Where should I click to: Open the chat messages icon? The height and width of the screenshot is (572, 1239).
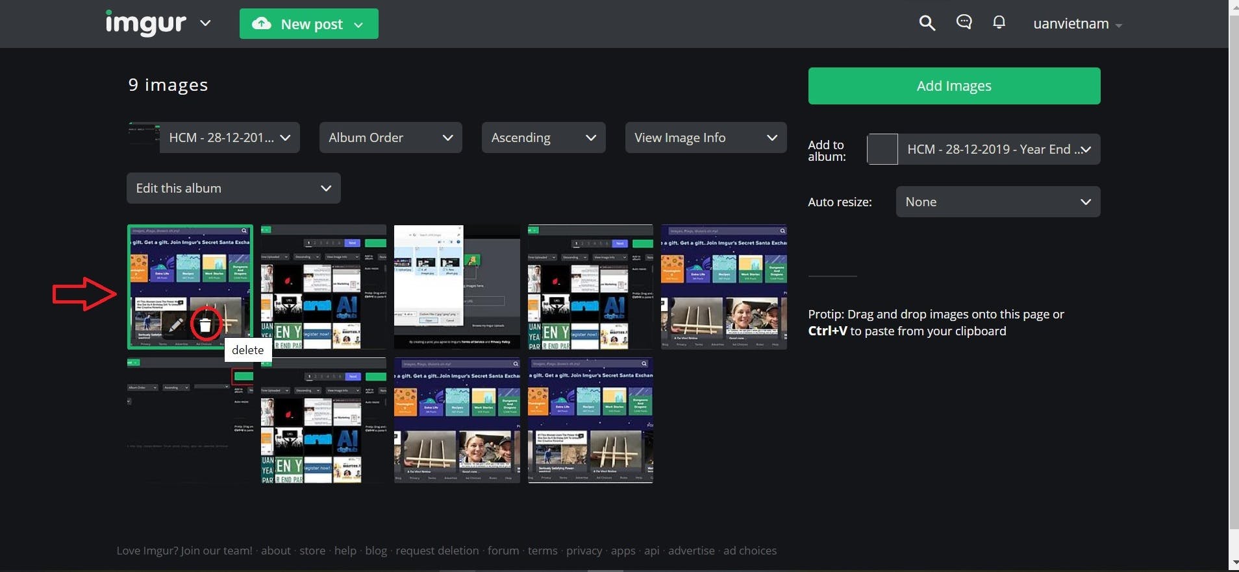click(964, 23)
